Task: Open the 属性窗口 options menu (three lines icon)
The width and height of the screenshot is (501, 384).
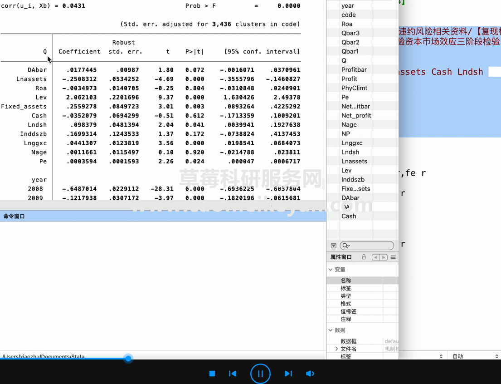Action: tap(394, 257)
